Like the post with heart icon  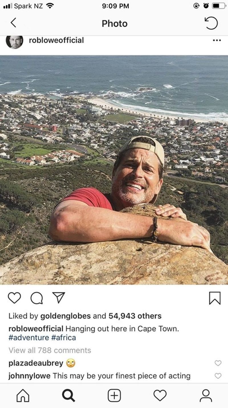point(14,298)
